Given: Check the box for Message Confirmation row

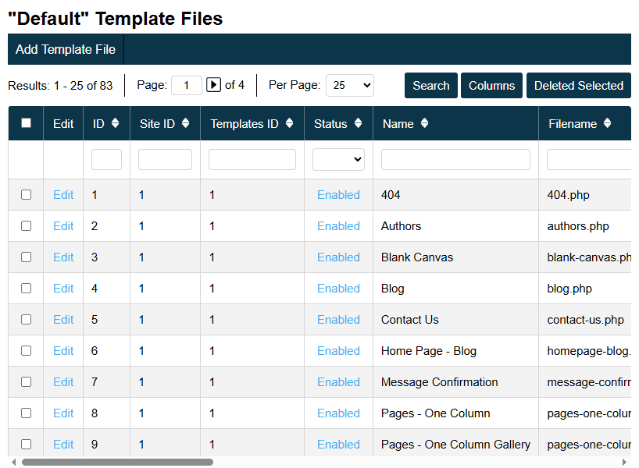Looking at the screenshot, I should [x=26, y=381].
